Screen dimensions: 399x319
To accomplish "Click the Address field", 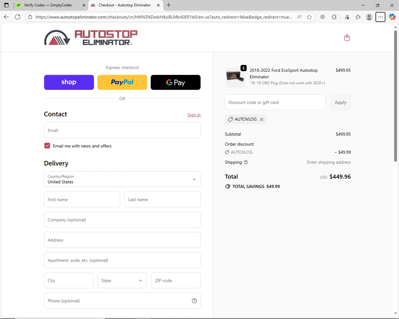I will click(x=122, y=240).
